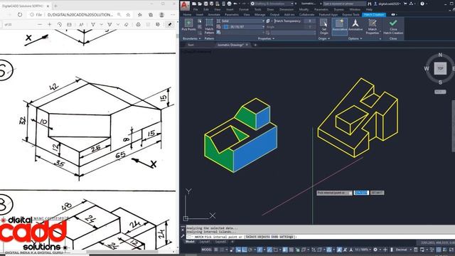This screenshot has height=256, width=455.
Task: Select the PDF erase tool
Action: coord(126,25)
